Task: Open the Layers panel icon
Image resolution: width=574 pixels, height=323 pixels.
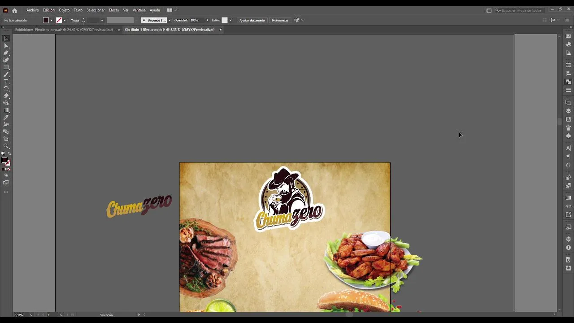Action: point(569,111)
